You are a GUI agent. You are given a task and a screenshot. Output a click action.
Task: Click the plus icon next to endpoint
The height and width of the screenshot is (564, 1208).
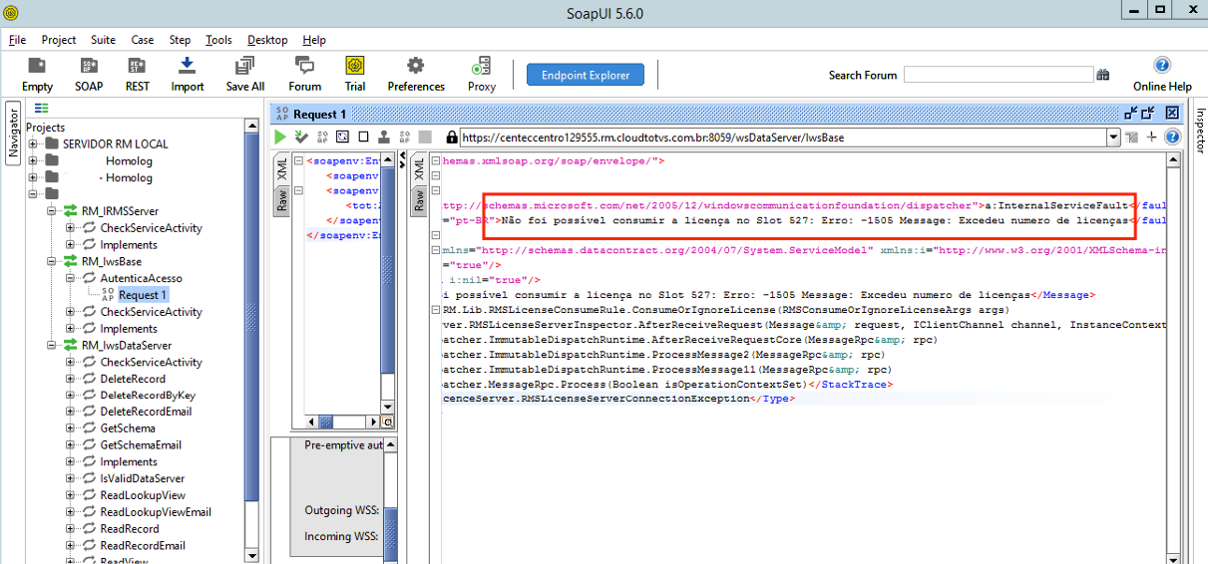(1152, 137)
